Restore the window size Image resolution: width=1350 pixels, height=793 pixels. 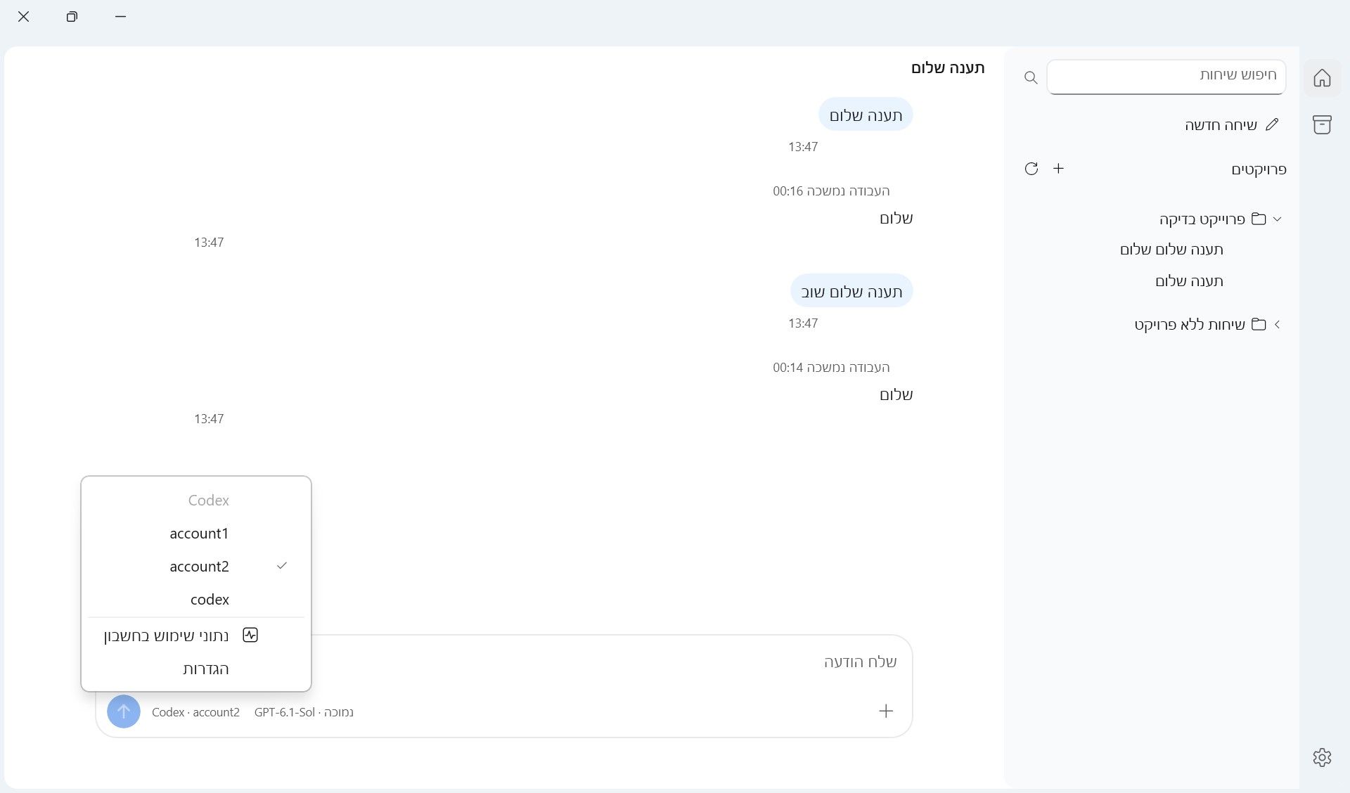(x=72, y=16)
